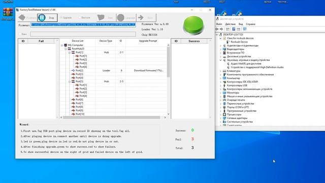The width and height of the screenshot is (325, 183).
Task: Click the My Computer icon in device list
Action: [66, 45]
